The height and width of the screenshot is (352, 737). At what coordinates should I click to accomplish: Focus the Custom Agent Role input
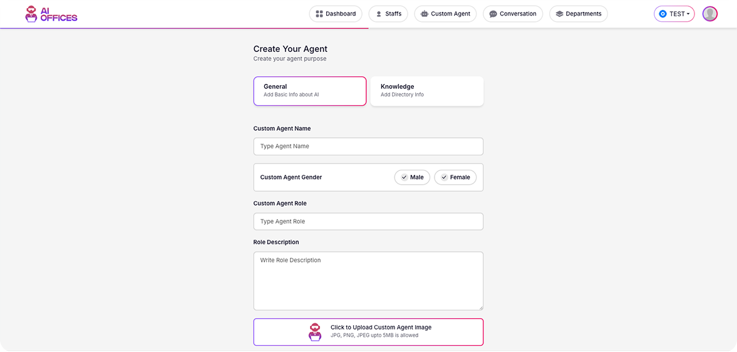tap(368, 222)
